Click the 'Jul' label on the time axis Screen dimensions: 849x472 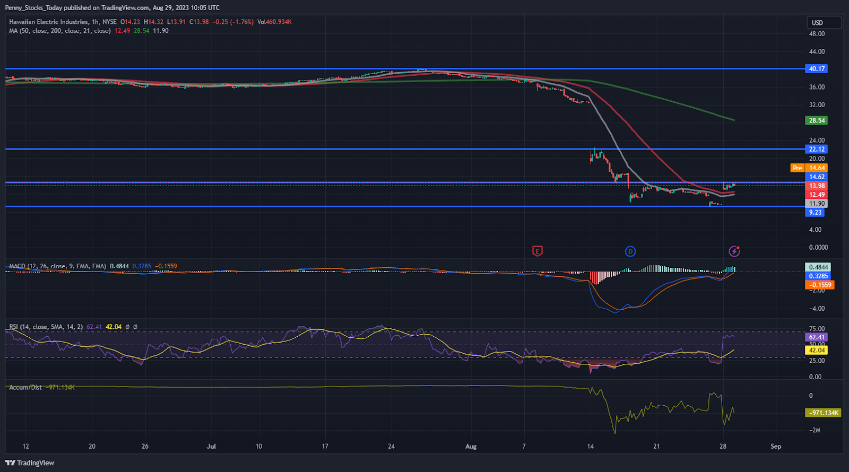211,447
